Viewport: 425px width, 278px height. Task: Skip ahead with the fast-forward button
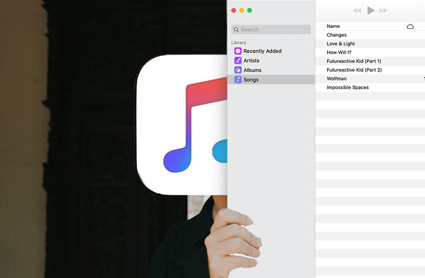click(383, 11)
